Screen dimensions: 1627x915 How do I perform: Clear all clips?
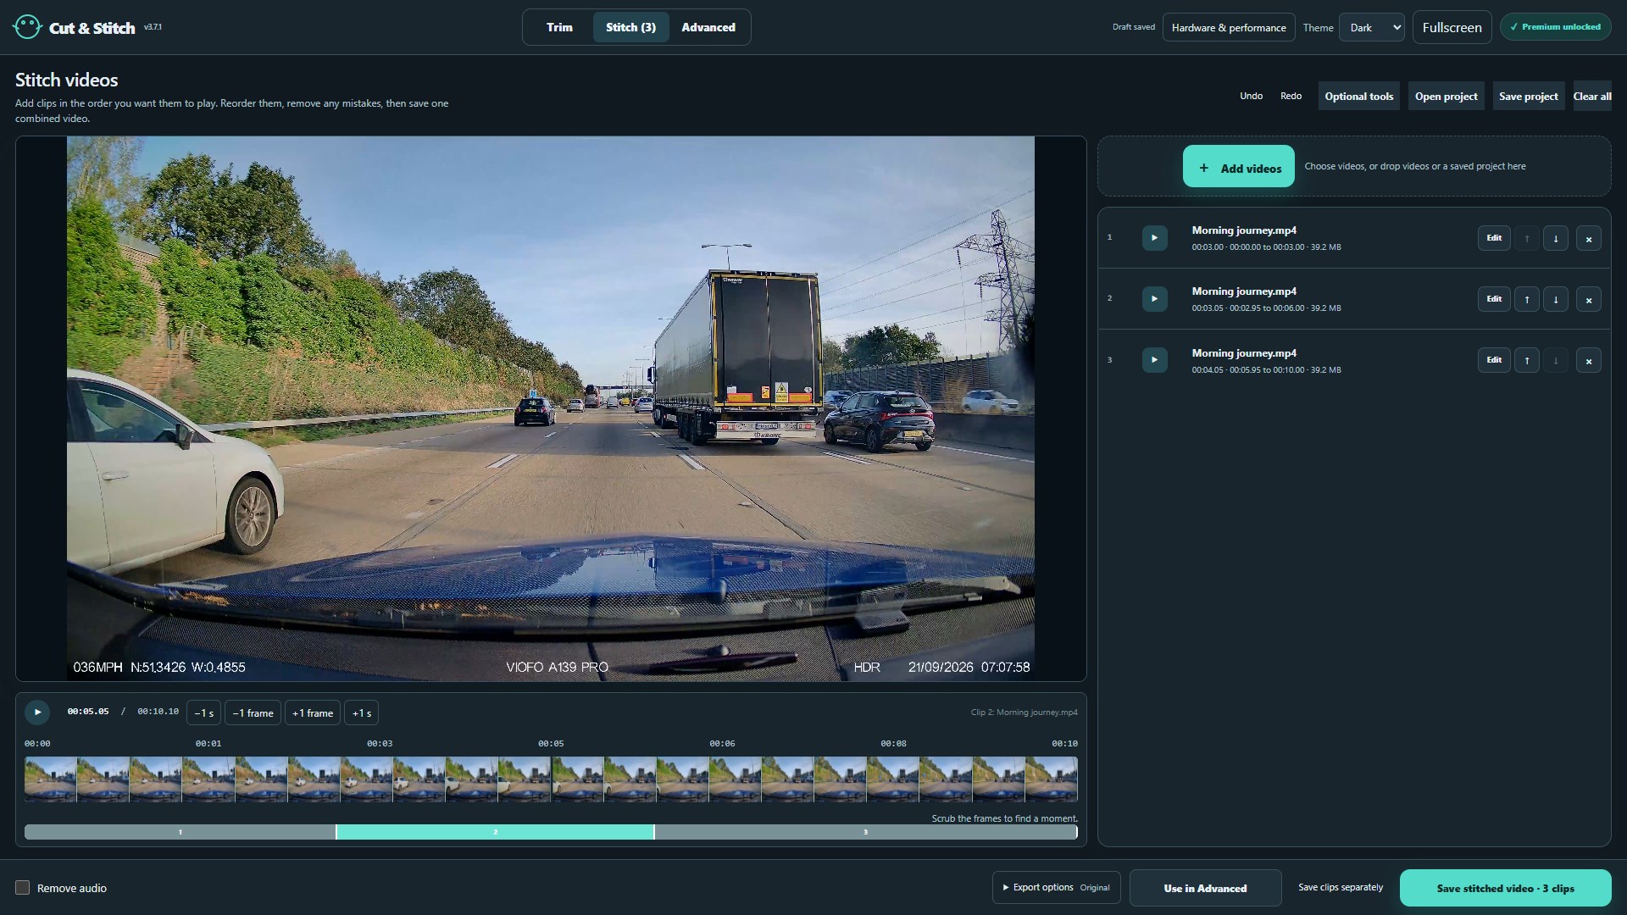[1592, 96]
